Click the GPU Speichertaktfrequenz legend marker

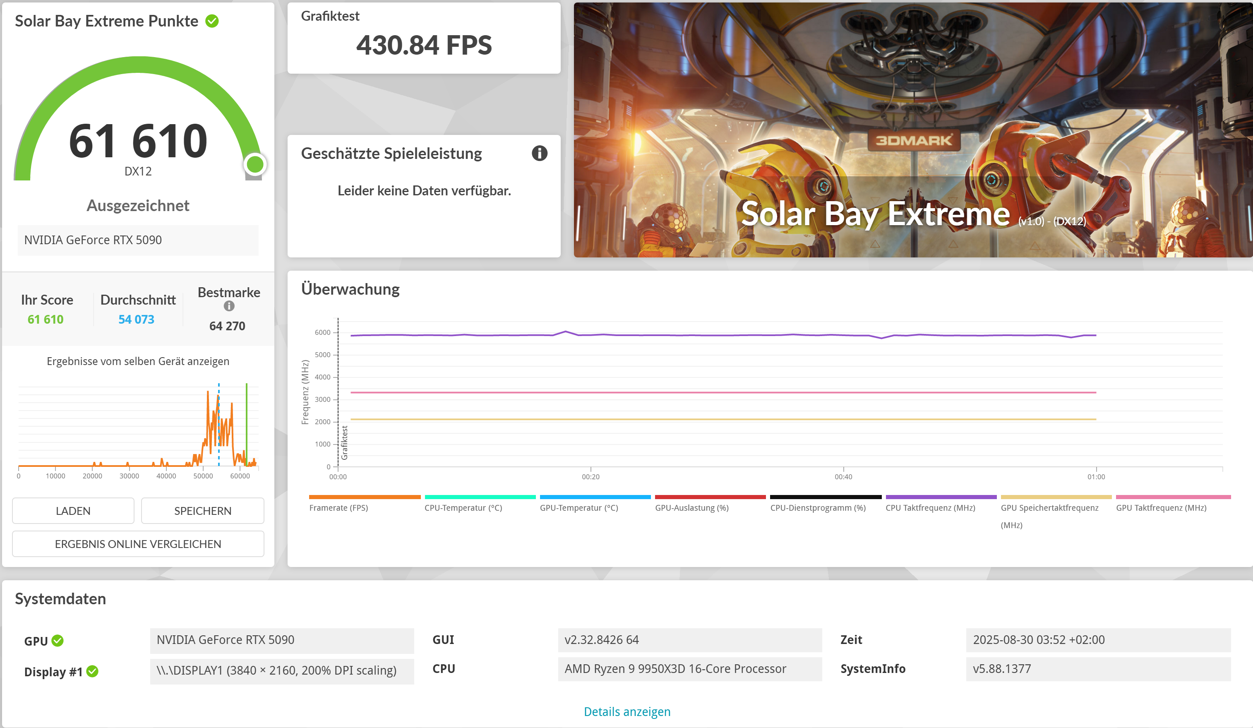click(x=1056, y=497)
